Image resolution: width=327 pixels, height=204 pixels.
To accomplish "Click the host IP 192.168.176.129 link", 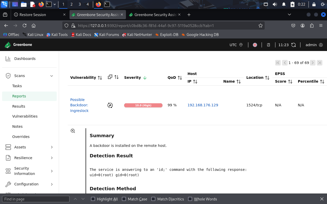I will (203, 105).
